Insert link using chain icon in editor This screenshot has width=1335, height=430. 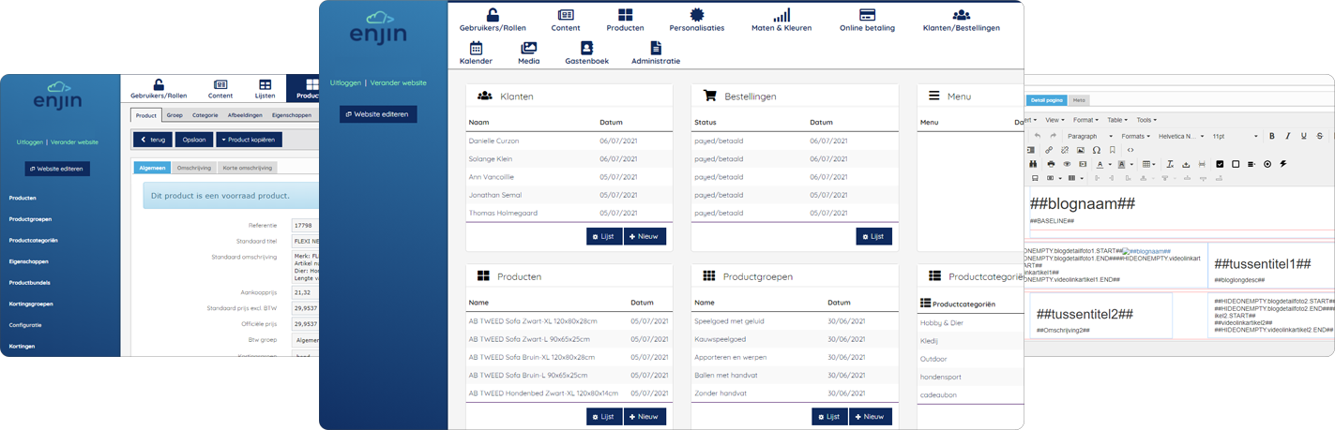click(1049, 150)
